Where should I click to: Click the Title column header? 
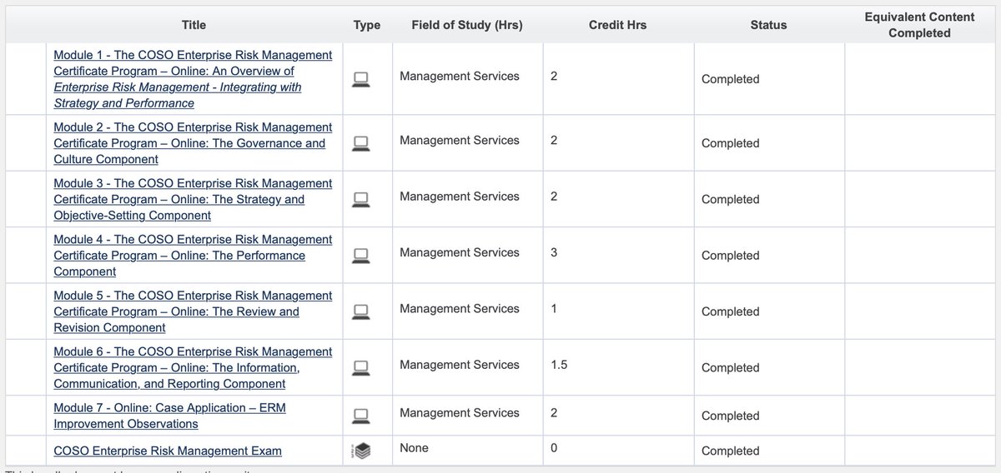[x=194, y=25]
